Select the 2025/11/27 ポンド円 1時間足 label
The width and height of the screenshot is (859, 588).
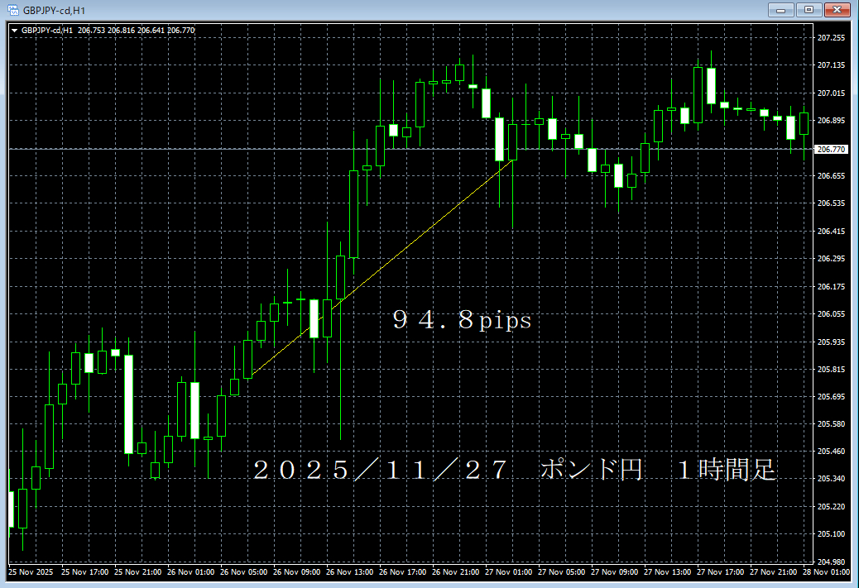coord(515,470)
